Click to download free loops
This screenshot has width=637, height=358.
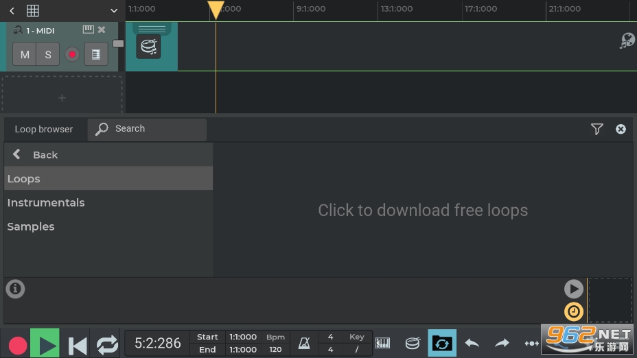(x=423, y=211)
